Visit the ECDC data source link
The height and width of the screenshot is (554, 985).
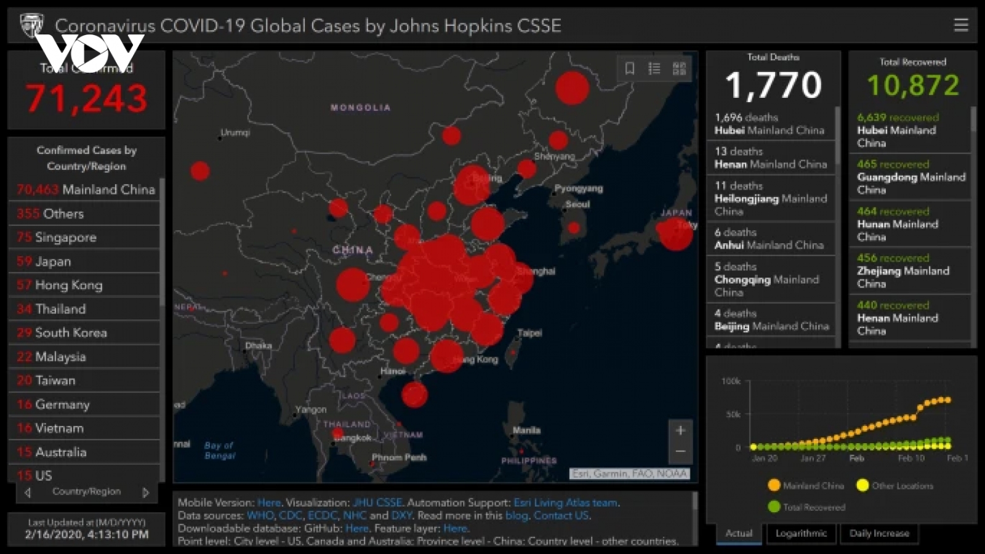pyautogui.click(x=323, y=515)
